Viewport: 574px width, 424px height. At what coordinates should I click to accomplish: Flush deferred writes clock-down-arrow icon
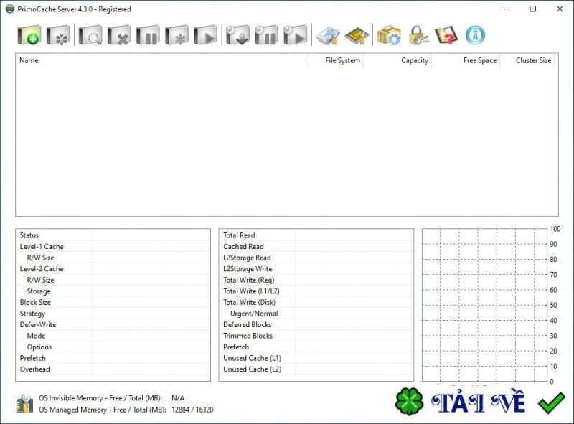coord(238,35)
